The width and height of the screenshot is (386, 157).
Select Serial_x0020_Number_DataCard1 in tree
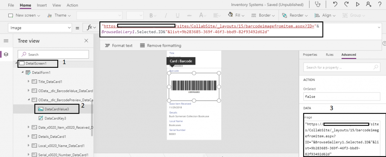tap(63, 155)
